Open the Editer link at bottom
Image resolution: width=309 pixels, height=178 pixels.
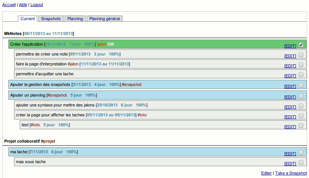point(266,173)
